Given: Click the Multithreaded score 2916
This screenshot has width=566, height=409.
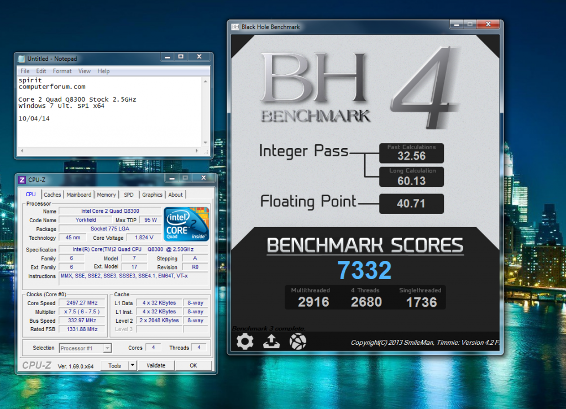Looking at the screenshot, I should [x=313, y=302].
